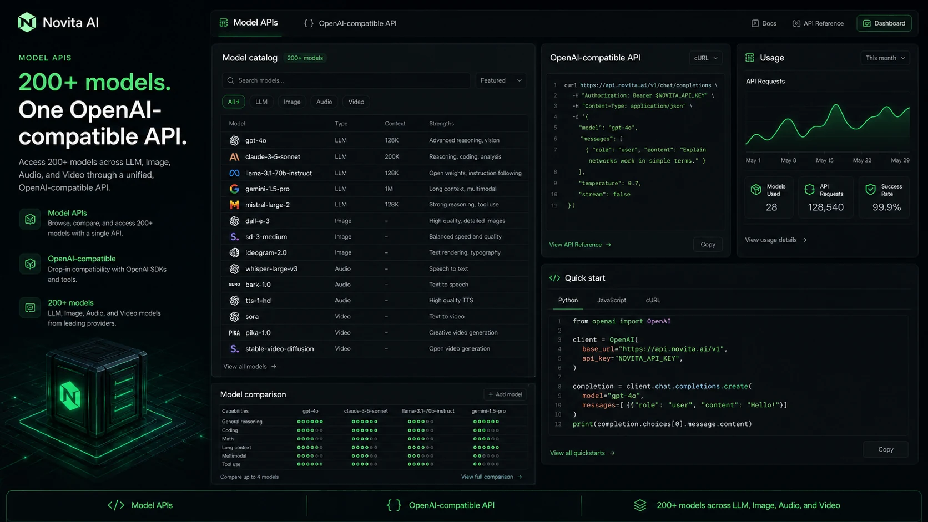Click the ideogram-2.0 model icon
Image resolution: width=928 pixels, height=522 pixels.
click(234, 252)
